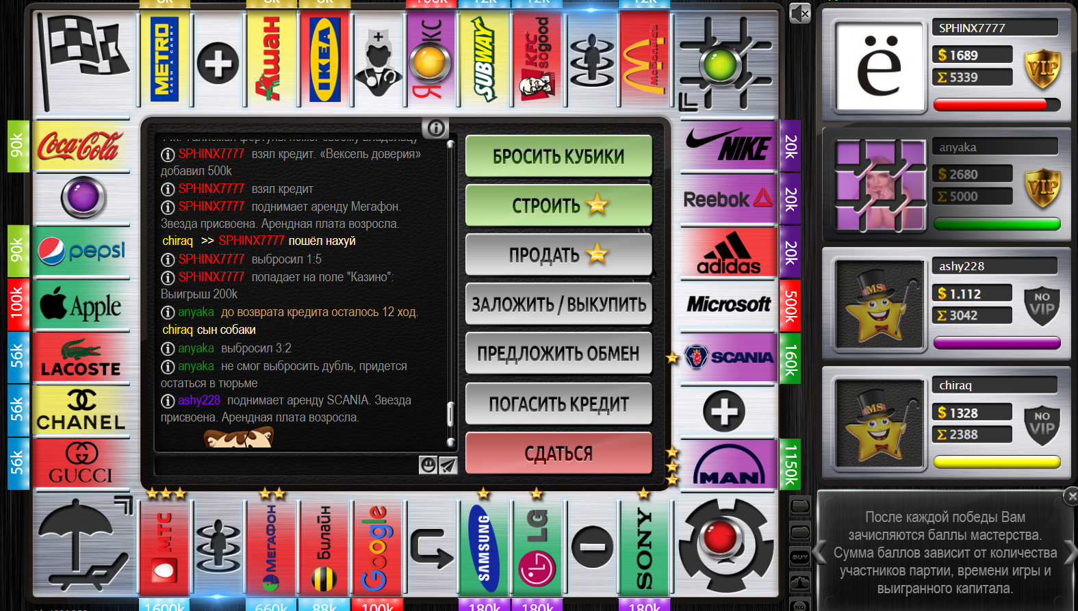
Task: Click chiraq yellow timer bar
Action: [x=997, y=462]
